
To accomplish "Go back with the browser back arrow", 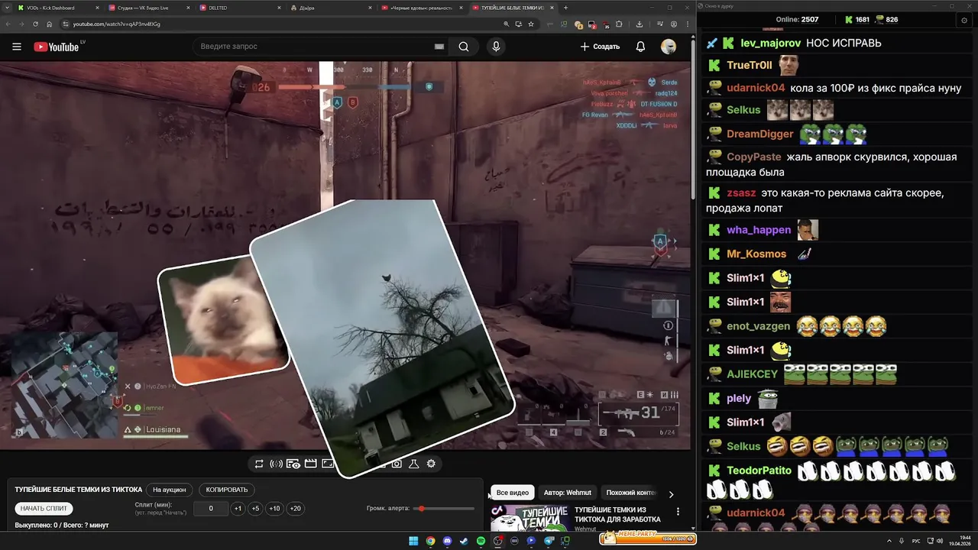I will [8, 24].
